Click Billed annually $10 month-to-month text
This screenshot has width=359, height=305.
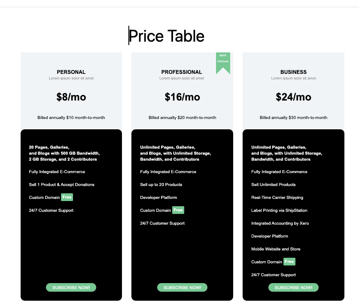[x=71, y=118]
